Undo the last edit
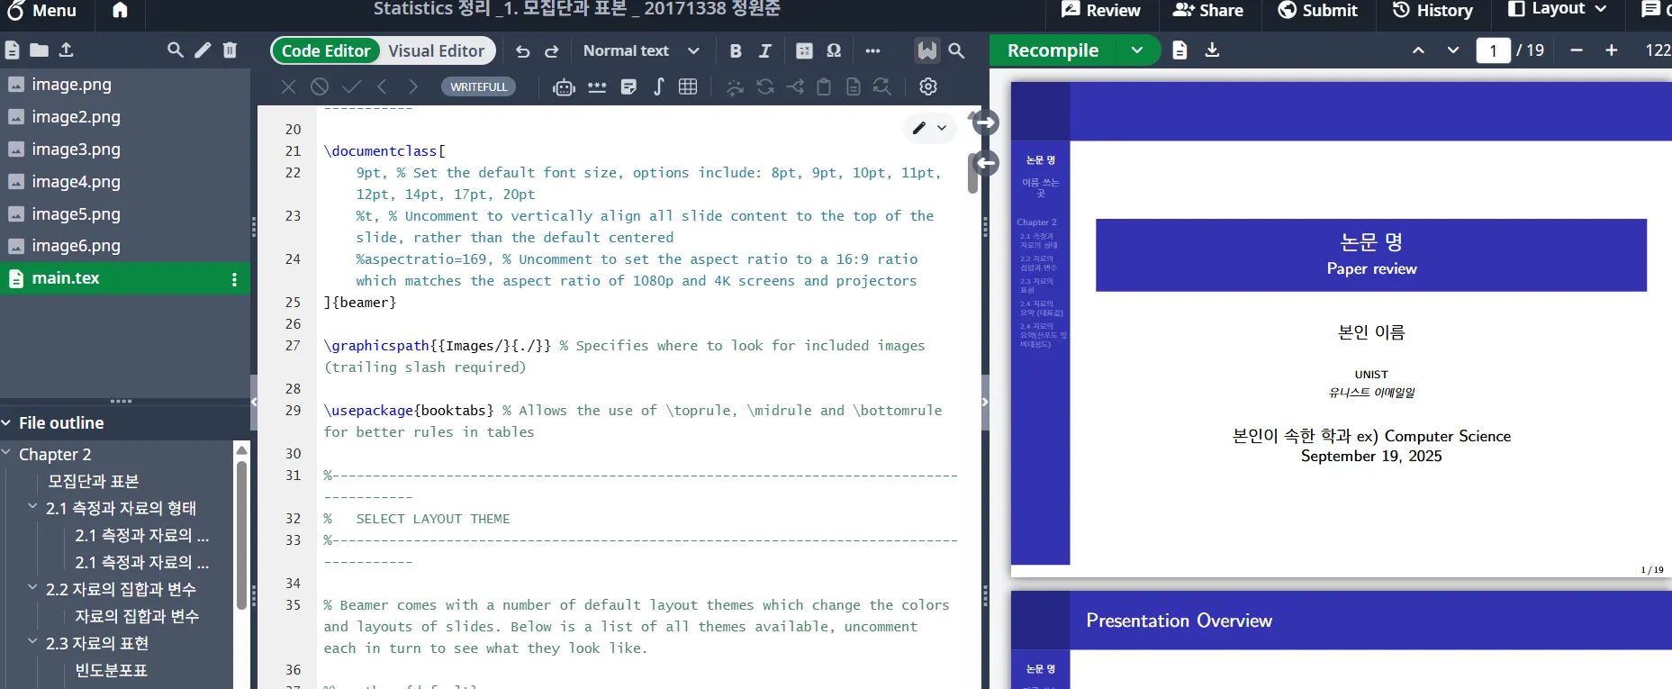 (523, 51)
